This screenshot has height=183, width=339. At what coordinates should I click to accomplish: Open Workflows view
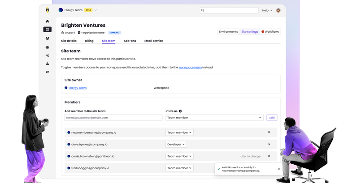[x=270, y=31]
